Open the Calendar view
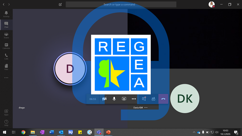 click(x=6, y=46)
